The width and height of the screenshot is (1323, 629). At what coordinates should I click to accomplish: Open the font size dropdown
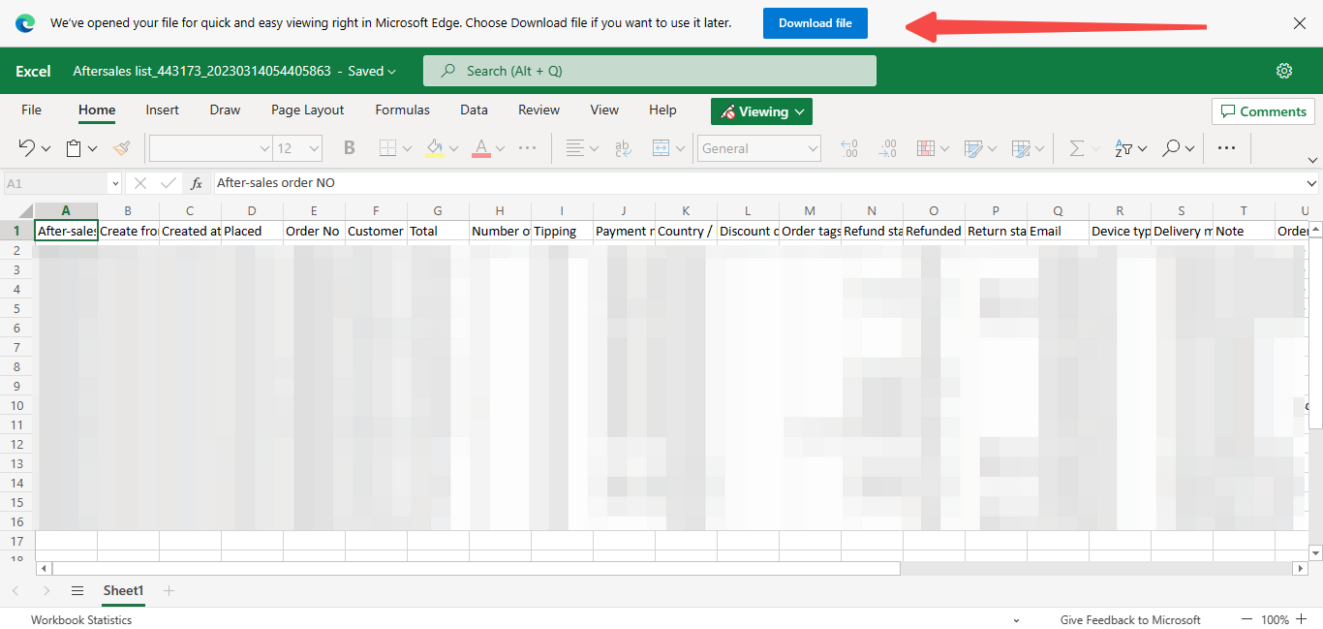click(314, 149)
